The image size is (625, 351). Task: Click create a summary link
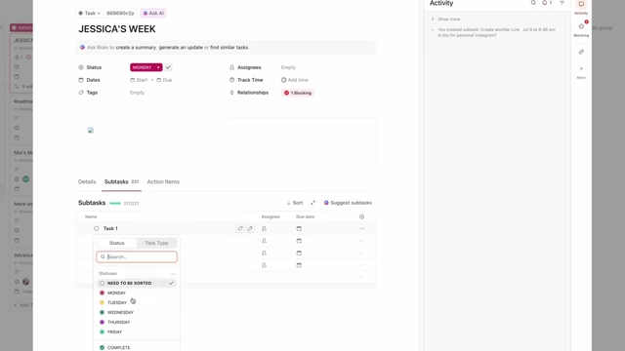click(x=136, y=48)
